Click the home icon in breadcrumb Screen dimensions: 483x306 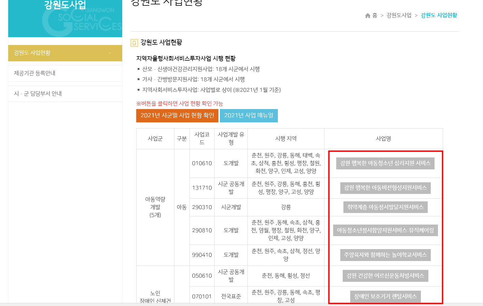tap(368, 16)
